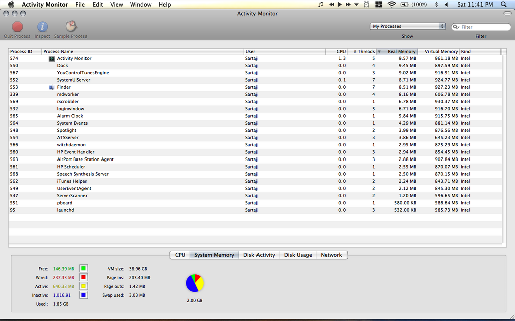515x321 pixels.
Task: Click the memory usage pie chart
Action: [195, 283]
